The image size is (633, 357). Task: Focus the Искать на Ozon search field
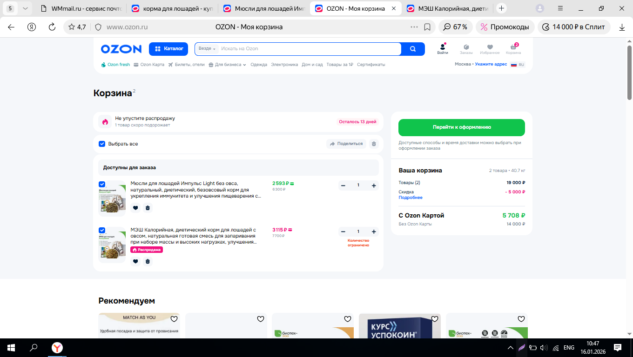point(310,49)
